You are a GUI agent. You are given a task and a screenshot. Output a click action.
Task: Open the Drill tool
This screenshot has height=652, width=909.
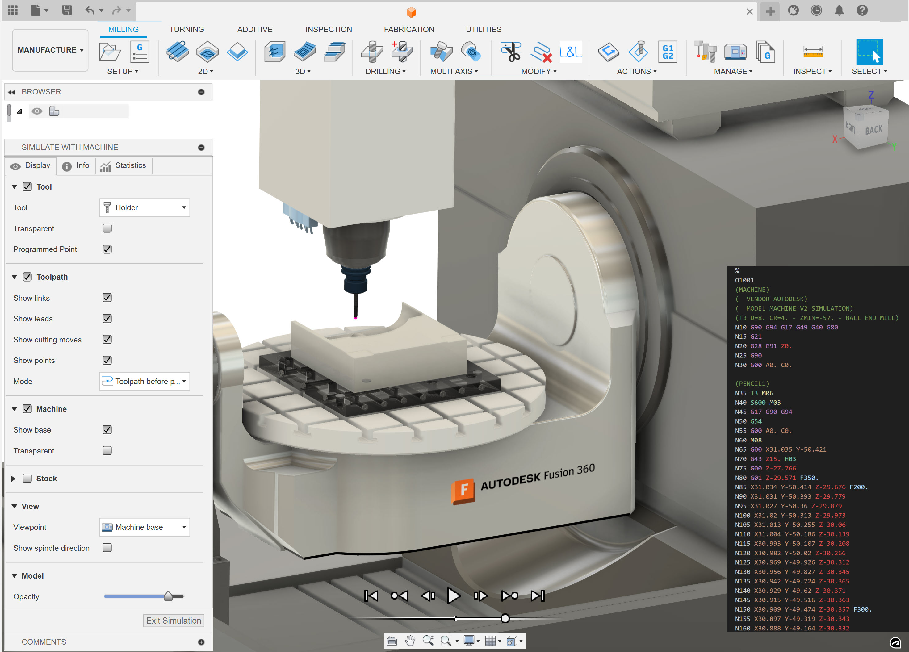[373, 52]
